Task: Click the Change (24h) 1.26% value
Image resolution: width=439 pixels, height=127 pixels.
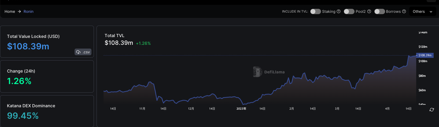Action: (x=19, y=81)
